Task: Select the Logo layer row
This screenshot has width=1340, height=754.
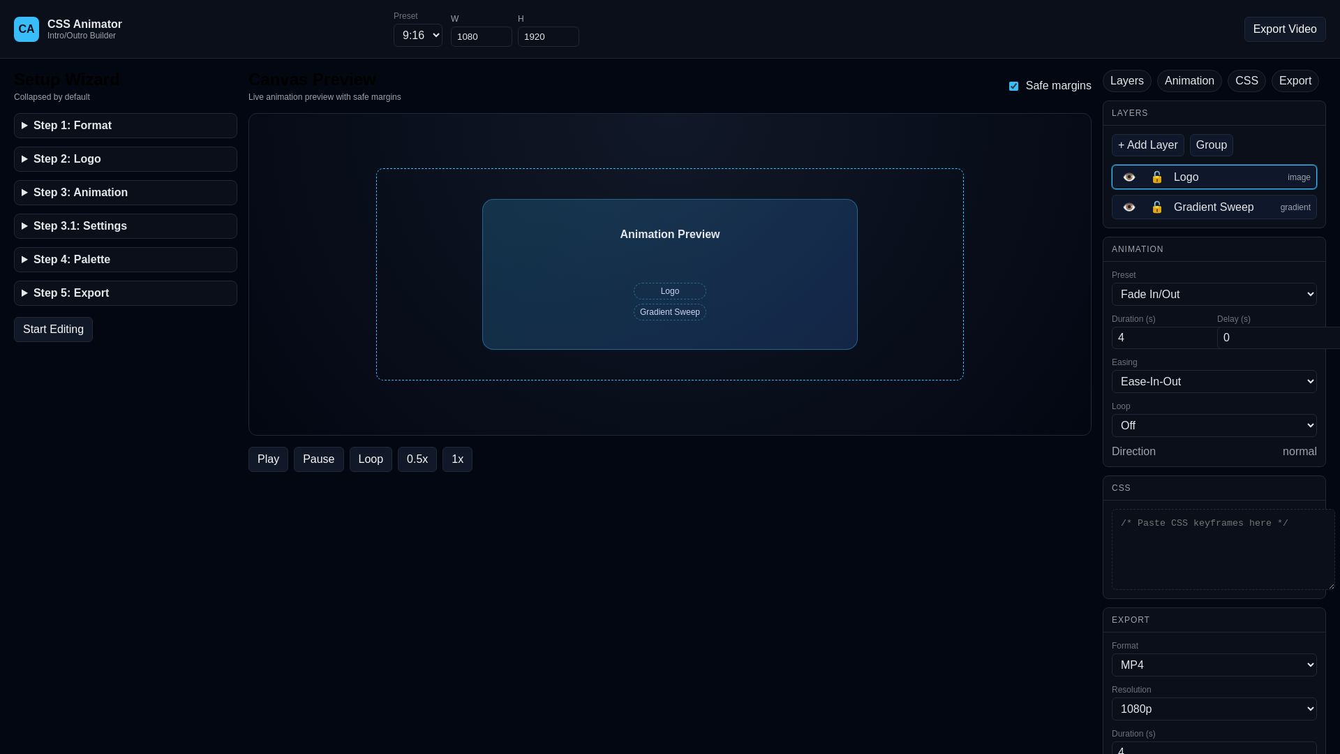Action: 1214,177
